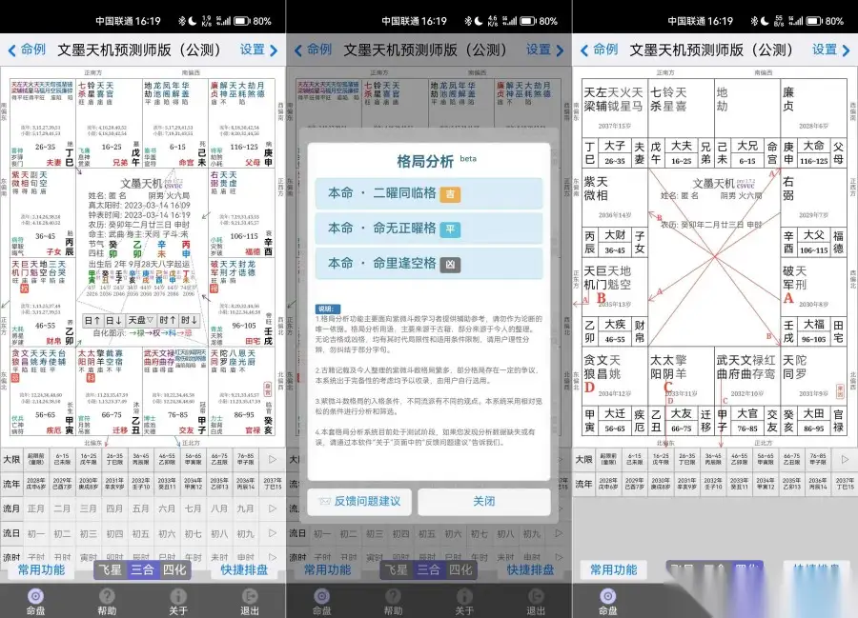Toggle 三合 mode in left screen
858x618 pixels.
[142, 570]
